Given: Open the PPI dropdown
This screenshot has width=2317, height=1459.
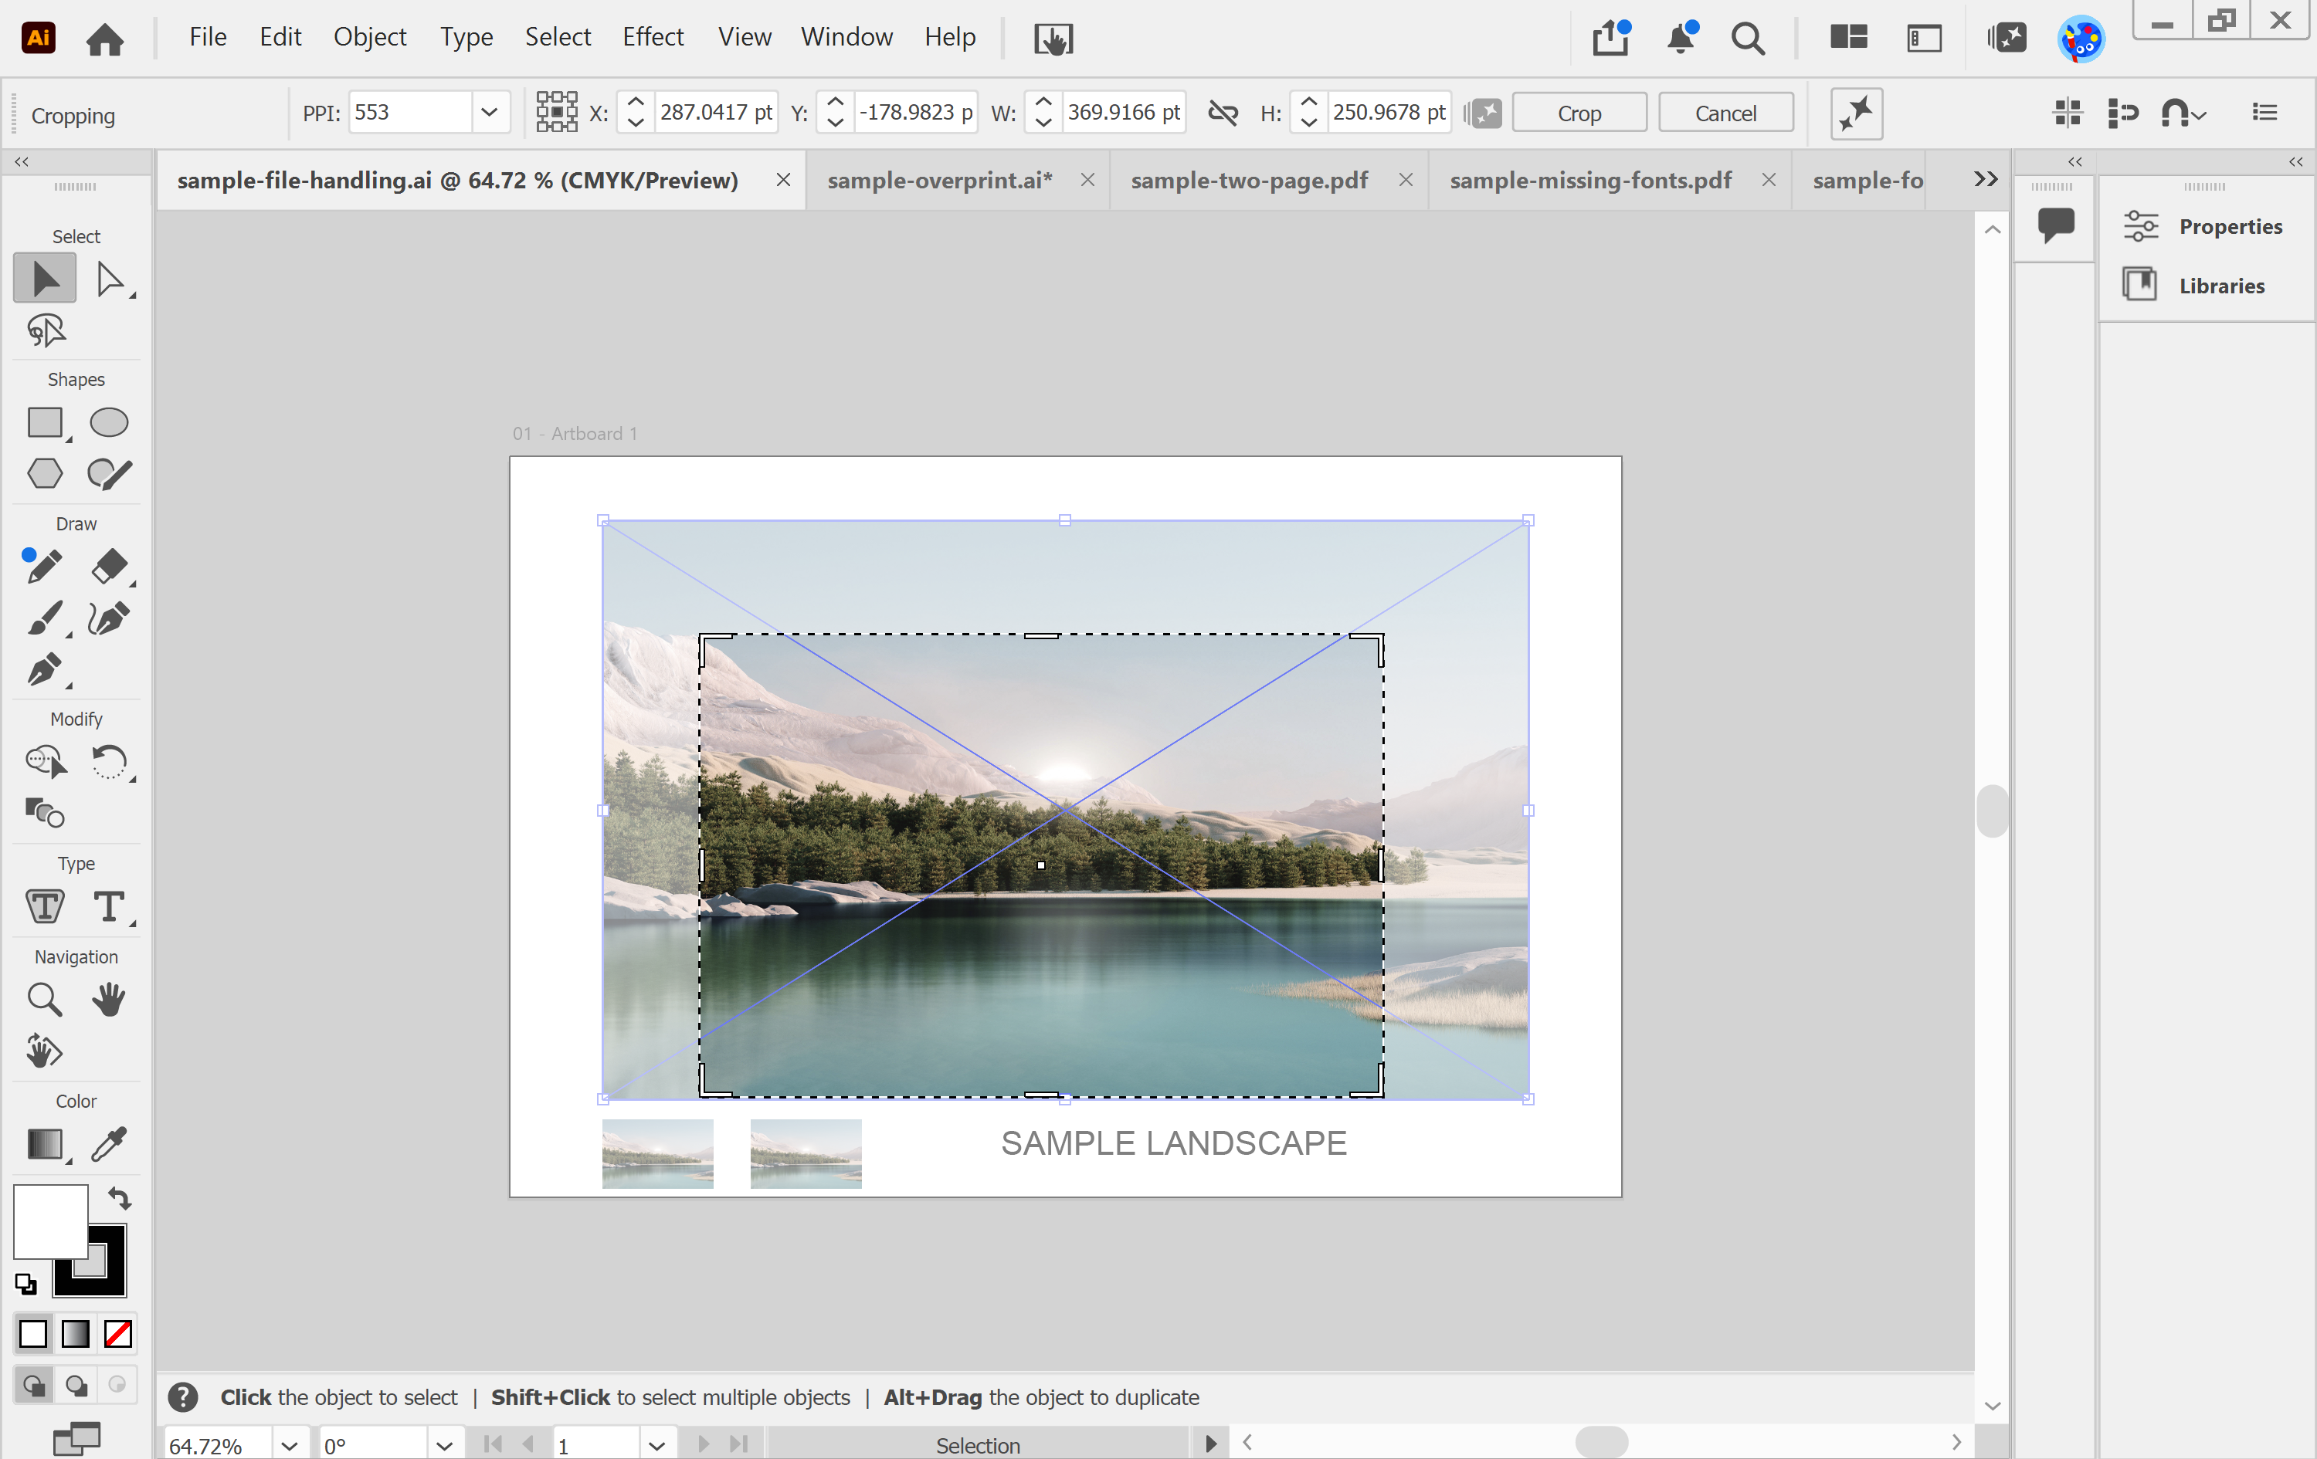Looking at the screenshot, I should (490, 113).
